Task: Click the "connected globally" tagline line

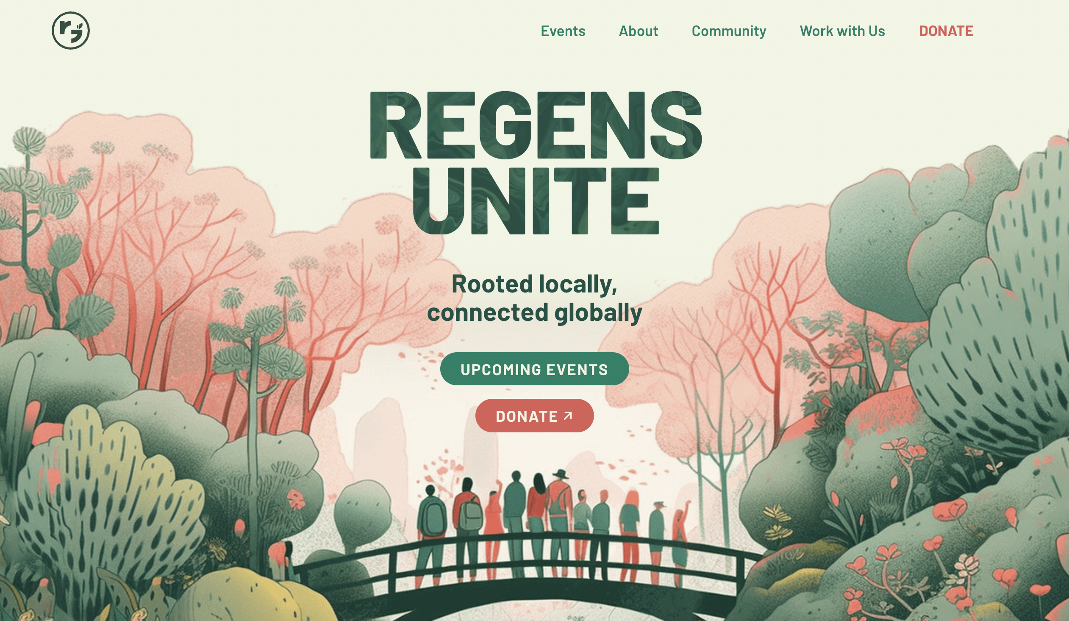Action: tap(535, 313)
